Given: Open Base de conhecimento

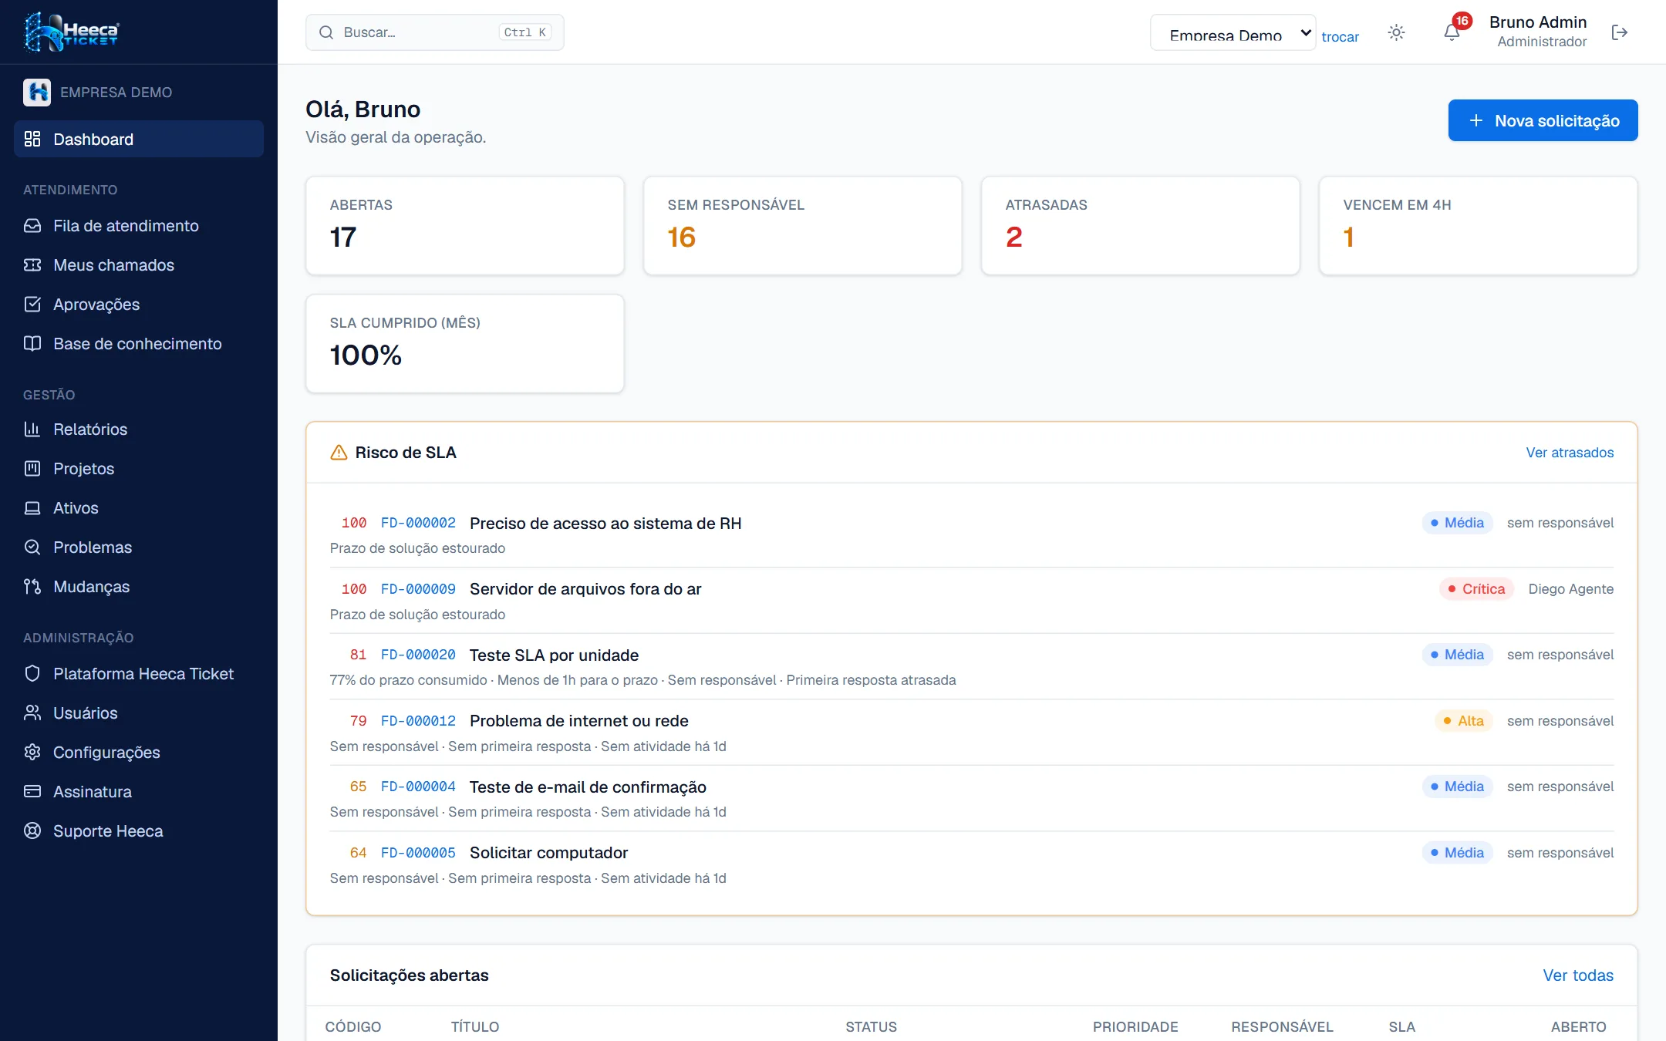Looking at the screenshot, I should click(139, 343).
